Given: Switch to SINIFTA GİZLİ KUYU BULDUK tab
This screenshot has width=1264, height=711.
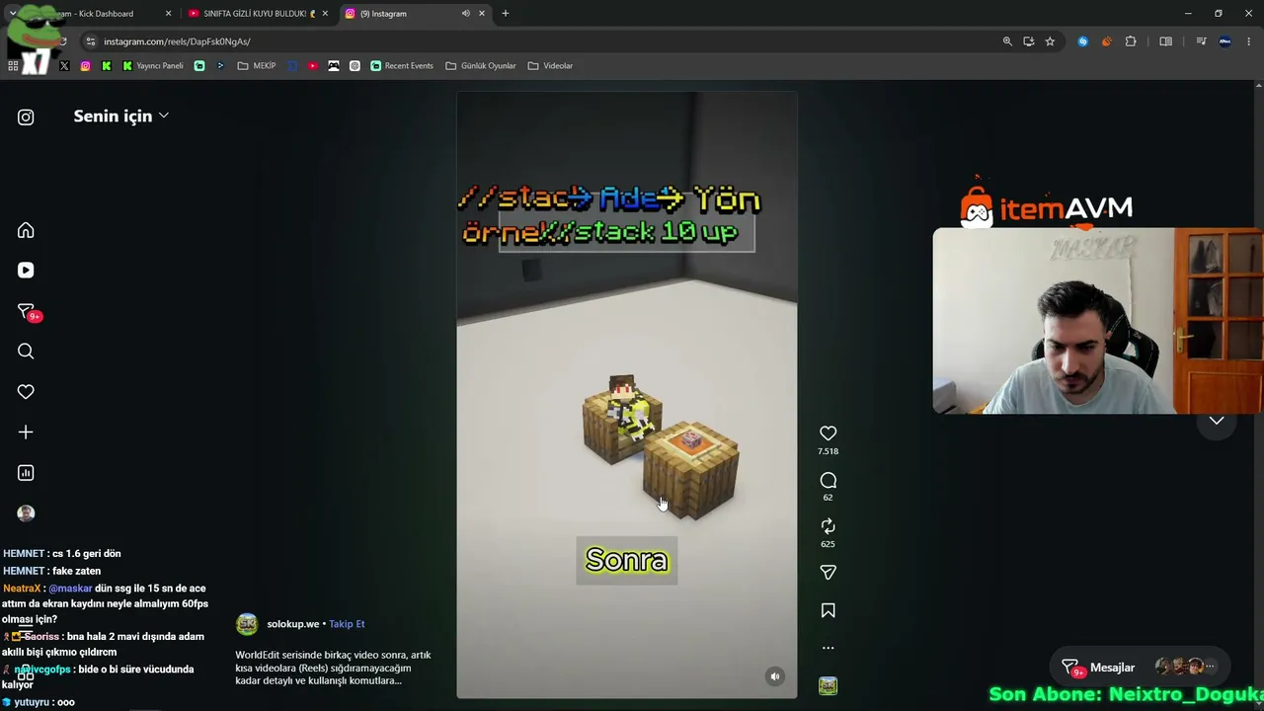Looking at the screenshot, I should pos(258,14).
